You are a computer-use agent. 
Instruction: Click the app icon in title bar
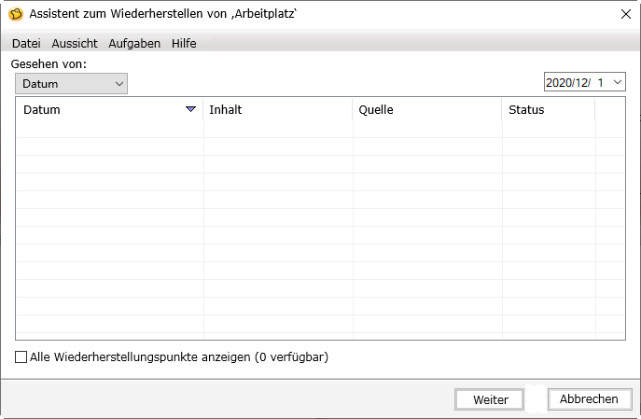tap(16, 14)
